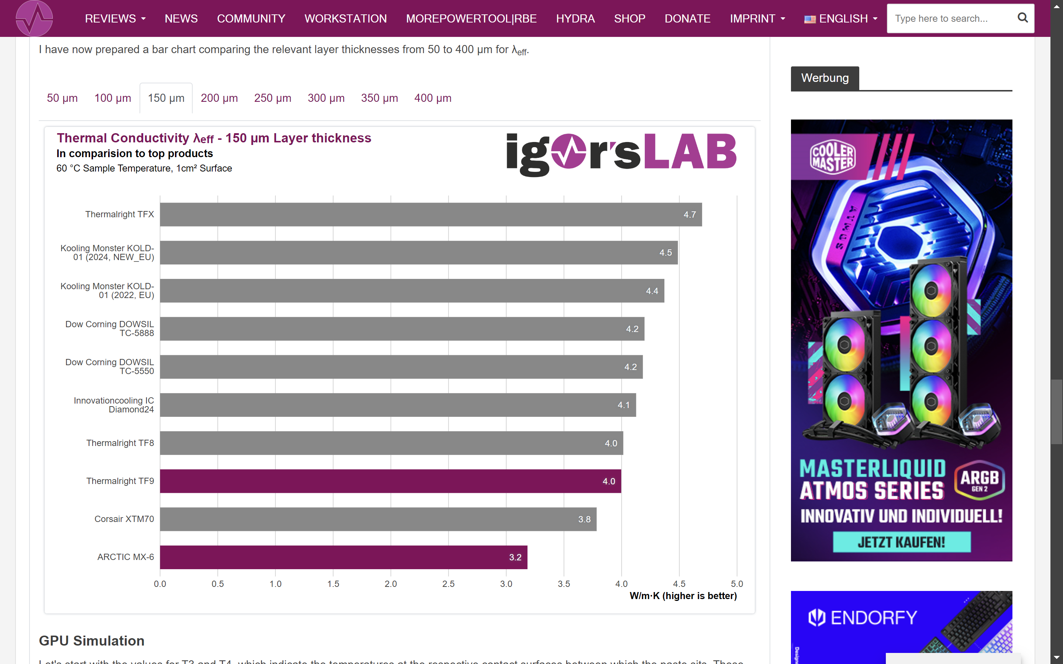
Task: Open the ENGLISH language dropdown
Action: coord(841,18)
